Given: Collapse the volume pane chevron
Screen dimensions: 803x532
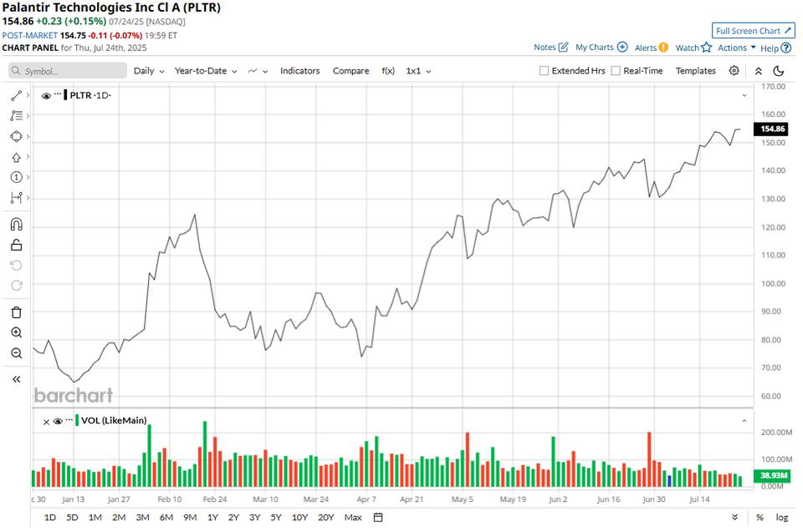Looking at the screenshot, I should 744,421.
